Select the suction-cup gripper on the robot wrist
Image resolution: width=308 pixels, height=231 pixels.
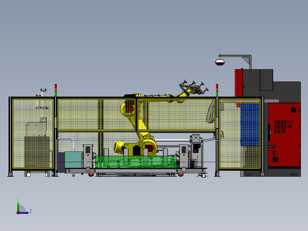click(194, 87)
